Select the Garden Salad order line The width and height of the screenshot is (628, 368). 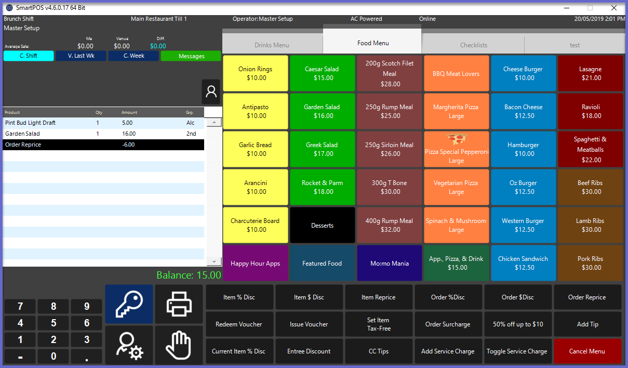click(104, 134)
